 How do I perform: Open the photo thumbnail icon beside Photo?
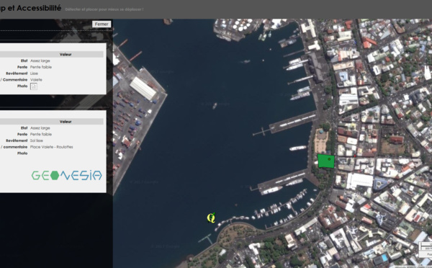click(x=34, y=86)
